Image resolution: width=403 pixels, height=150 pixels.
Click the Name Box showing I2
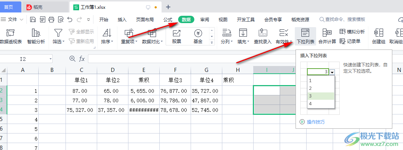[x=23, y=59]
